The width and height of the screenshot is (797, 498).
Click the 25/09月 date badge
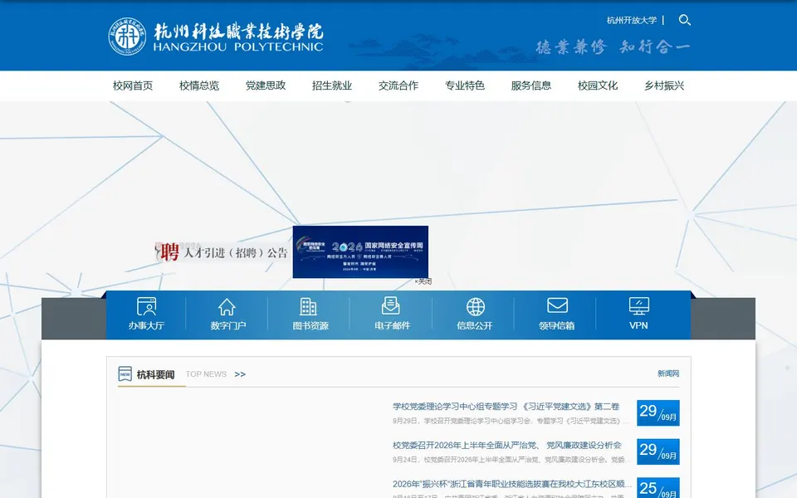[658, 488]
